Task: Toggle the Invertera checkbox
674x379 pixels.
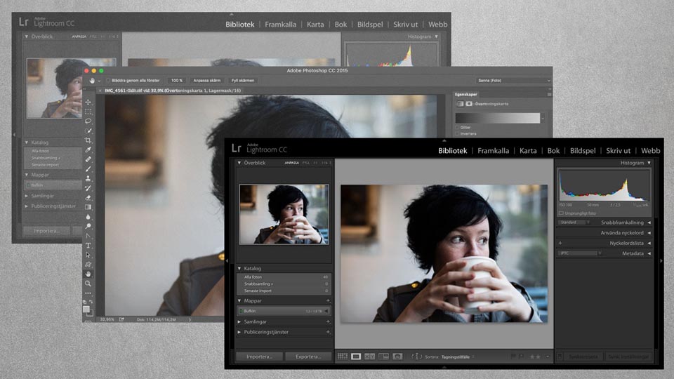Action: (458, 133)
